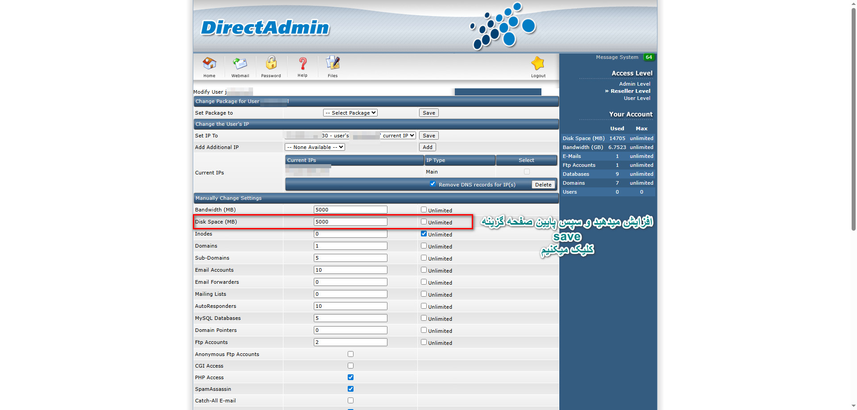Click the Logout star icon
Image resolution: width=857 pixels, height=410 pixels.
tap(538, 64)
